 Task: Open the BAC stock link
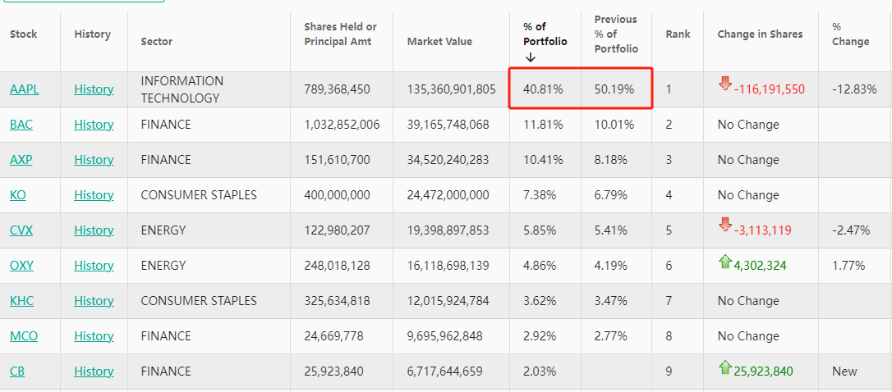pos(21,125)
